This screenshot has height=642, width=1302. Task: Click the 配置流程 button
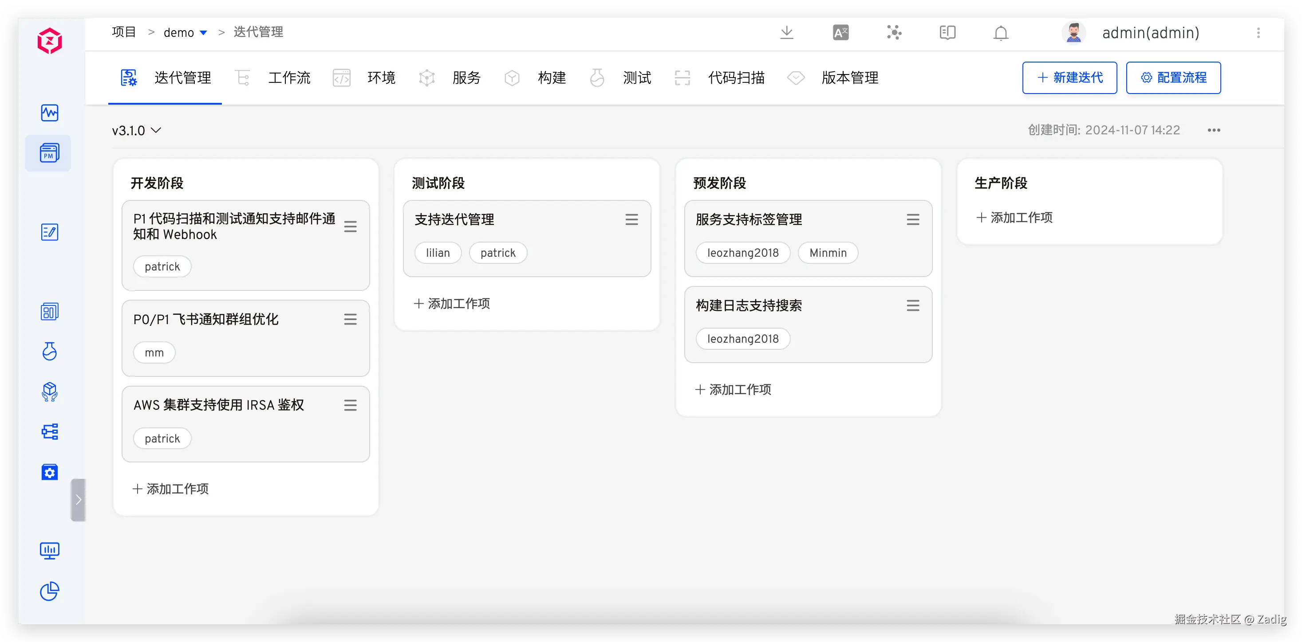[1173, 78]
